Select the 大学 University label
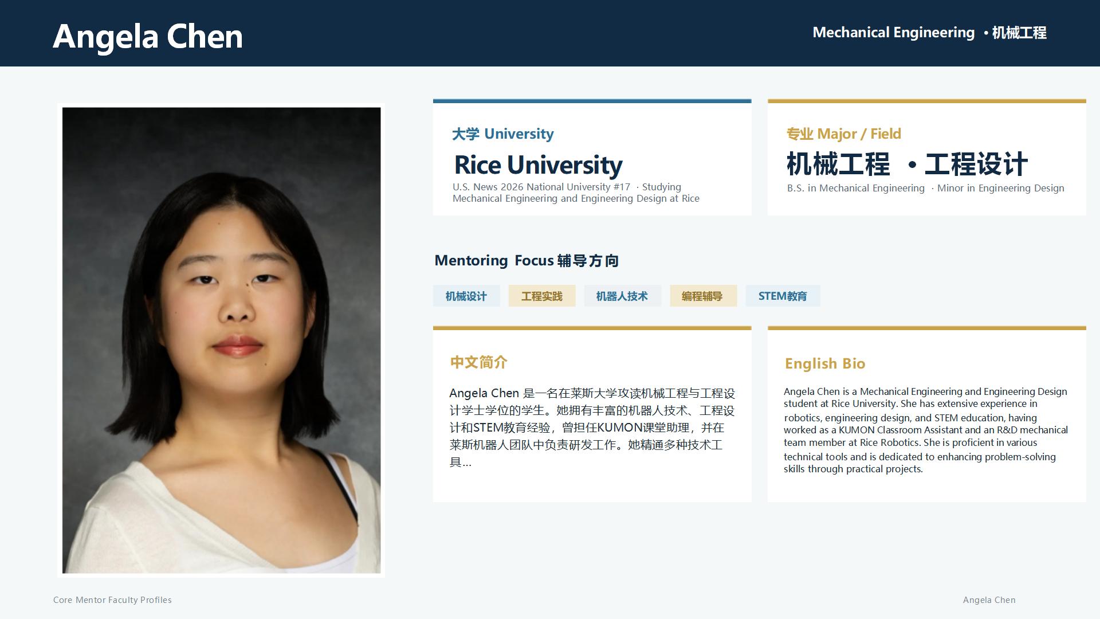The height and width of the screenshot is (619, 1100). pyautogui.click(x=502, y=134)
